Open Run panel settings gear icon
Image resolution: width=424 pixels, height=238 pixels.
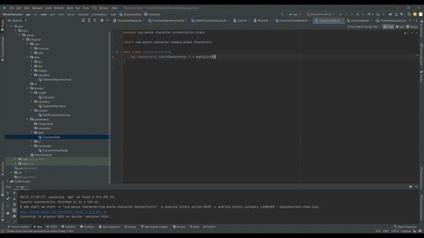411,186
